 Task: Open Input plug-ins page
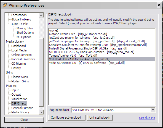[15, 90]
